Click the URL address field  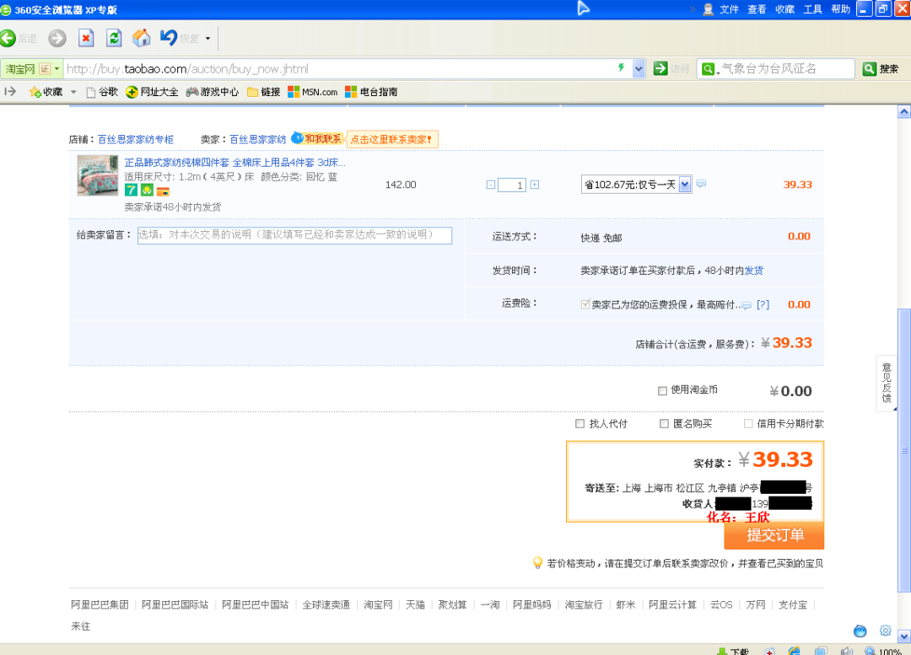340,68
